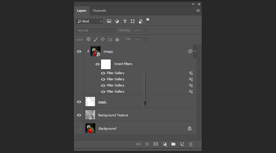Viewport: 276px width, 153px height.
Task: Show the Background layer
Action: pyautogui.click(x=79, y=128)
